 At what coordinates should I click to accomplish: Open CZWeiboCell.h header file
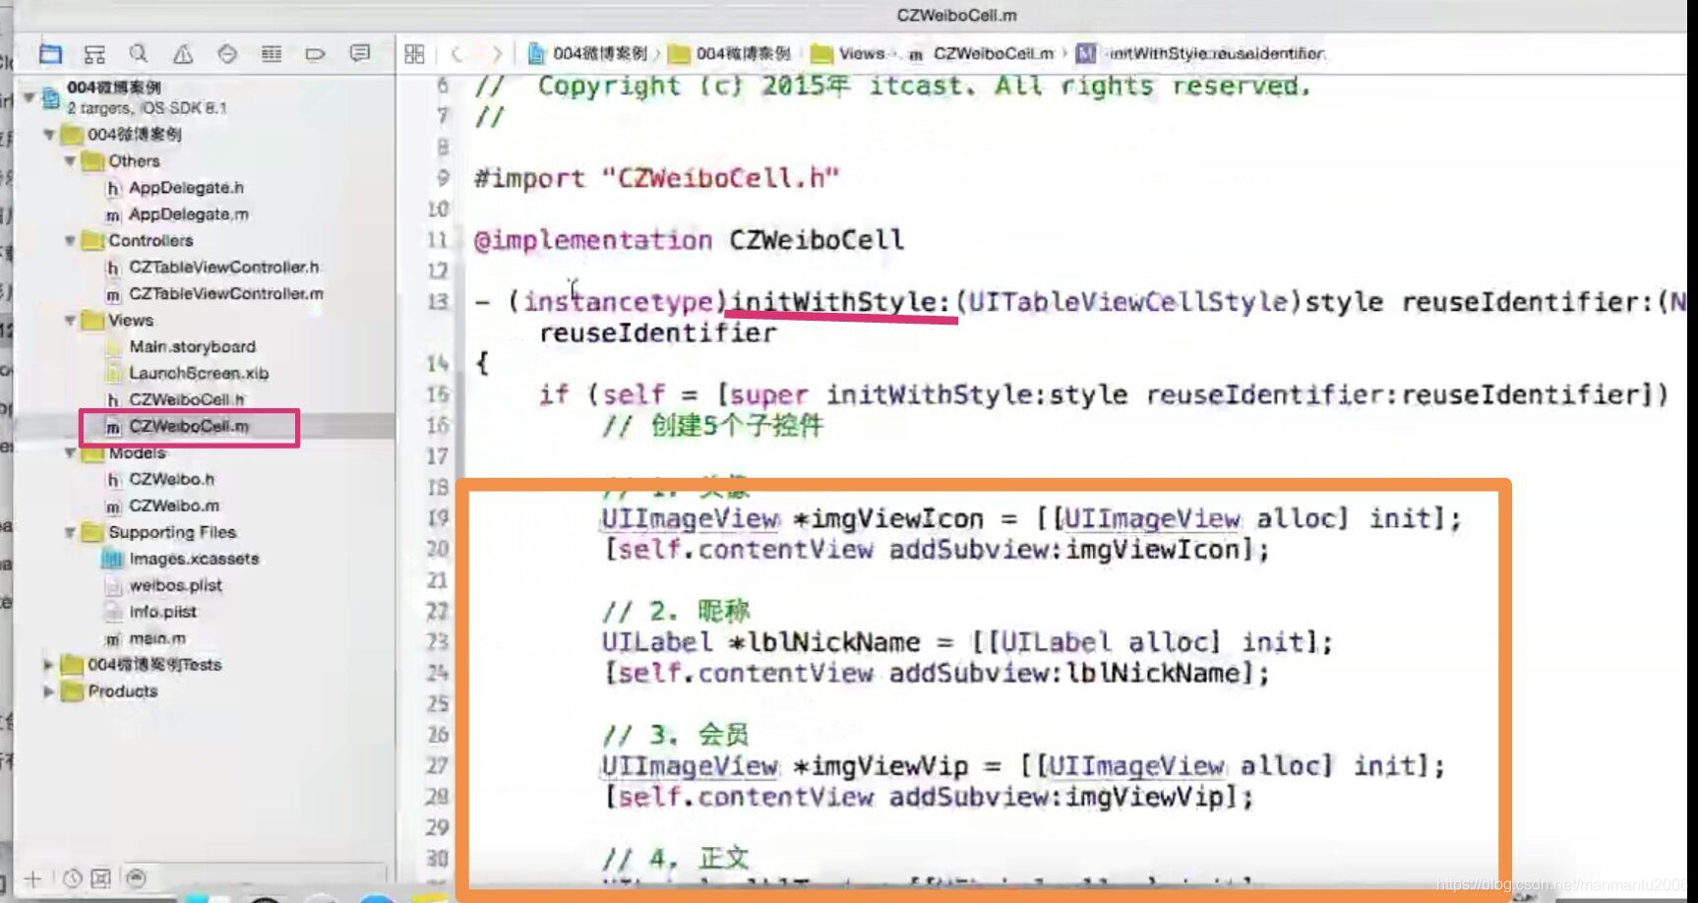tap(186, 400)
